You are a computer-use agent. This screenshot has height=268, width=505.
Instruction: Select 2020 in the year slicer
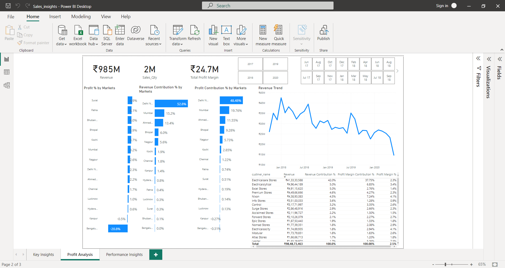(x=275, y=77)
